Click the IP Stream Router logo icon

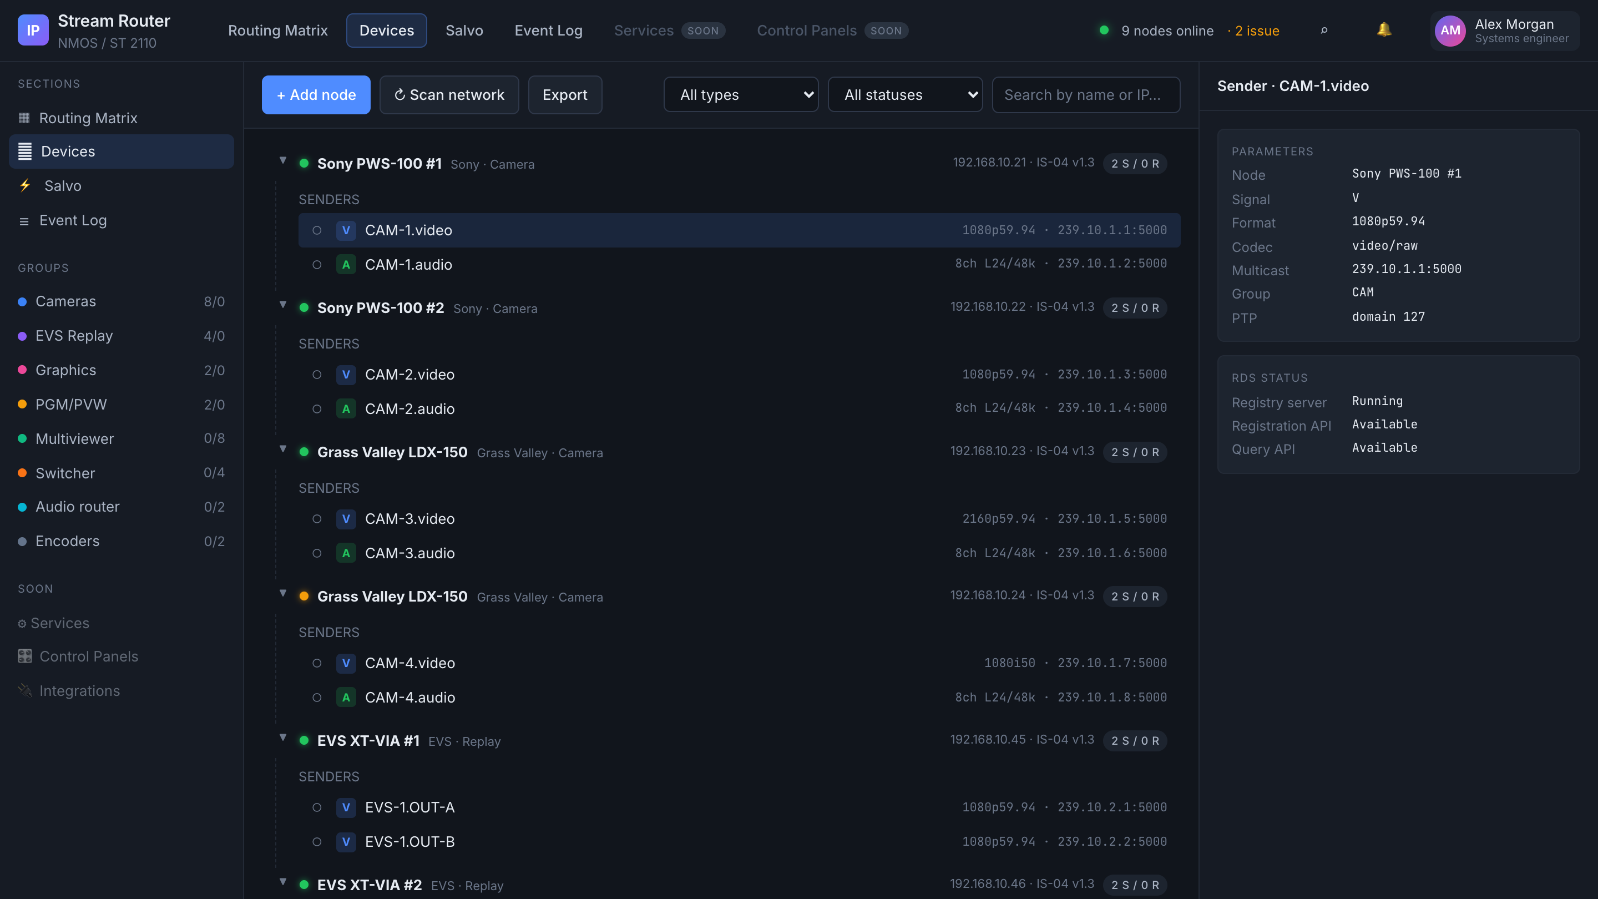pyautogui.click(x=33, y=31)
